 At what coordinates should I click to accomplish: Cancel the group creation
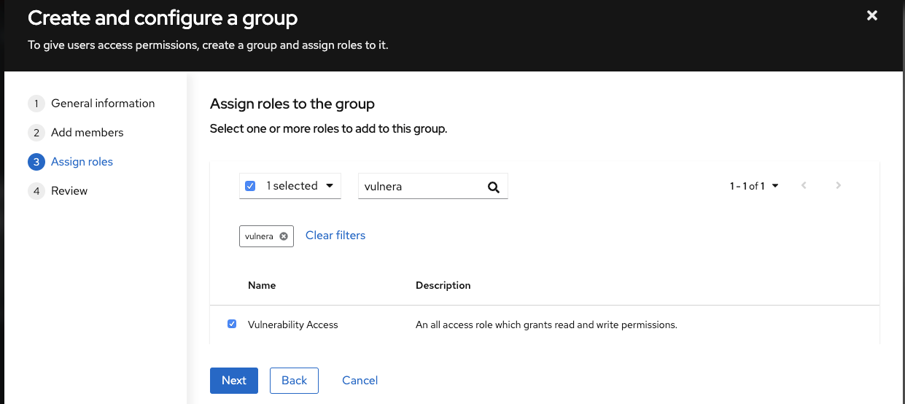tap(360, 381)
